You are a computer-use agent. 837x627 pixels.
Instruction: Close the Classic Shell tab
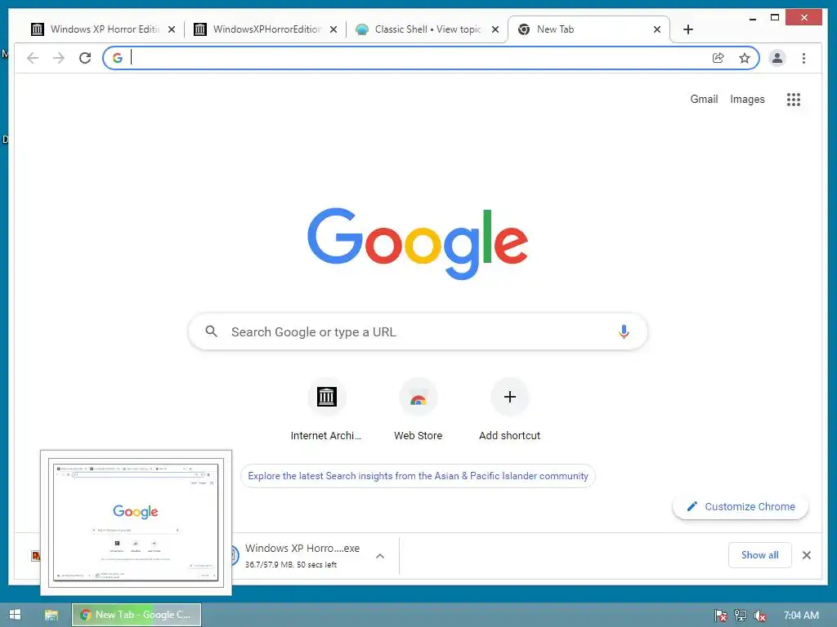495,29
